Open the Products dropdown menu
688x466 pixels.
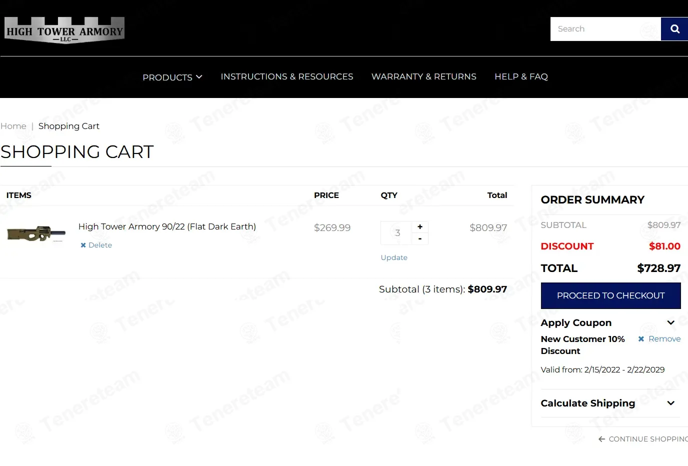tap(172, 77)
